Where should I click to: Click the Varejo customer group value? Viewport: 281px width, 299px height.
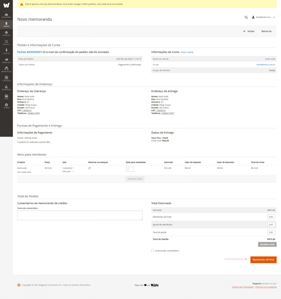(272, 70)
